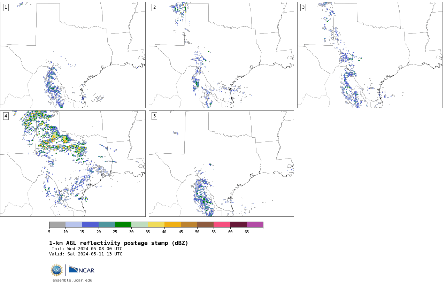
Task: Click the NSF logo
Action: [57, 270]
